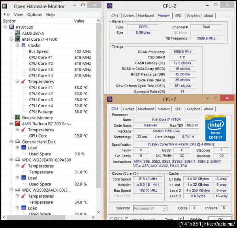Image resolution: width=237 pixels, height=228 pixels.
Task: Click the horizontal scrollbar right arrow
Action: point(93,217)
